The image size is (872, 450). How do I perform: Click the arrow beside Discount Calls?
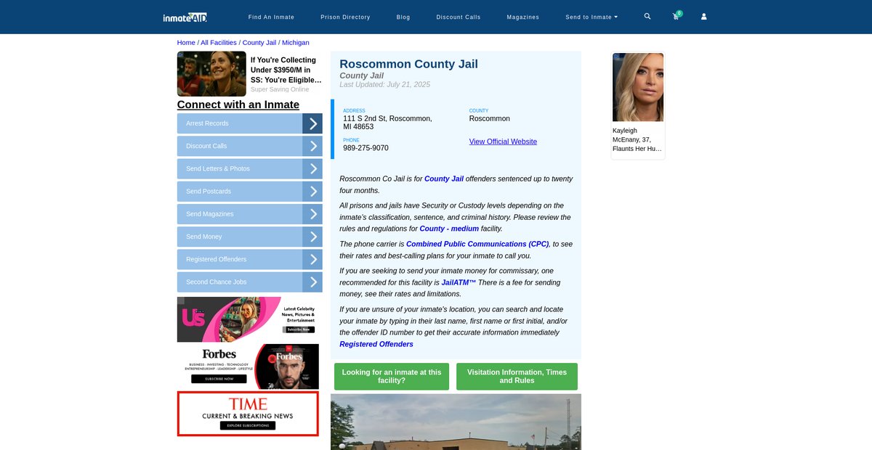click(x=312, y=146)
